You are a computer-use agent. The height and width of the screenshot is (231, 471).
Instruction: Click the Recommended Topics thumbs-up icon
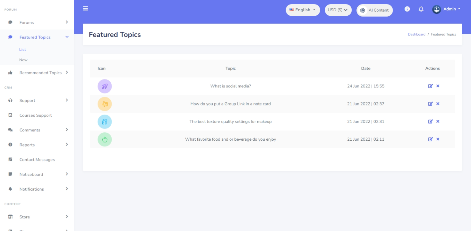(x=10, y=73)
